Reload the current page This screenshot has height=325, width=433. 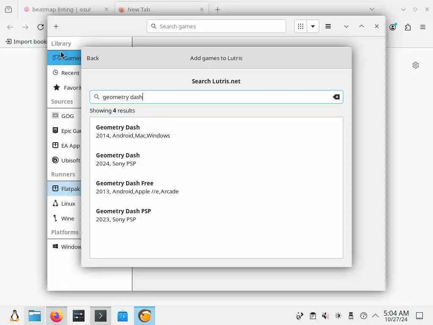pyautogui.click(x=41, y=27)
